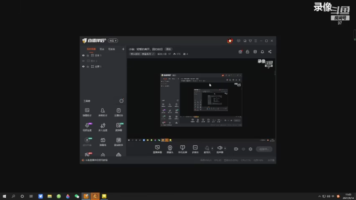Expand the microphone options arrow
Viewport: 356px width, 200px height.
click(212, 148)
